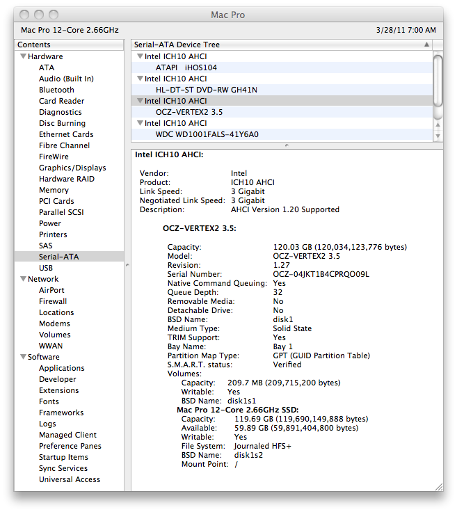Click Mac Pro 12-Core 2.66GHz header text
This screenshot has width=457, height=512.
(70, 30)
